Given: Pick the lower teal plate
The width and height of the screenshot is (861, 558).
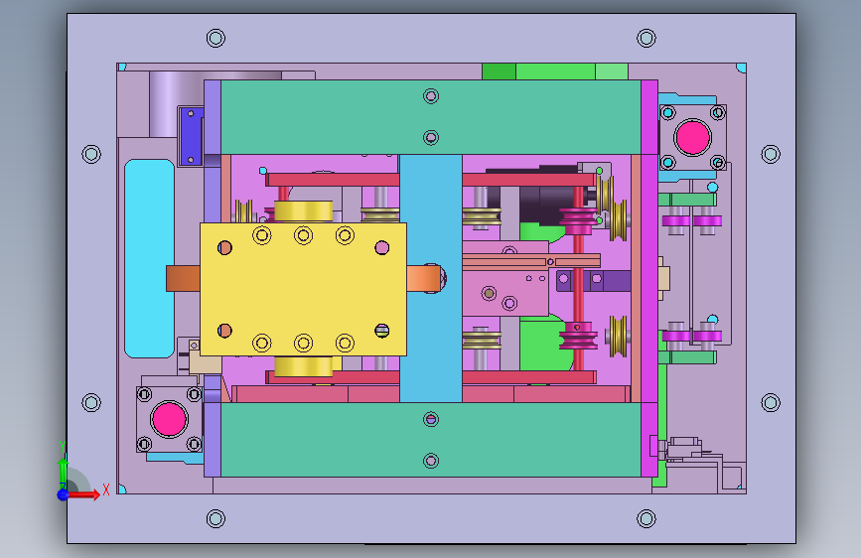Looking at the screenshot, I should [x=431, y=440].
